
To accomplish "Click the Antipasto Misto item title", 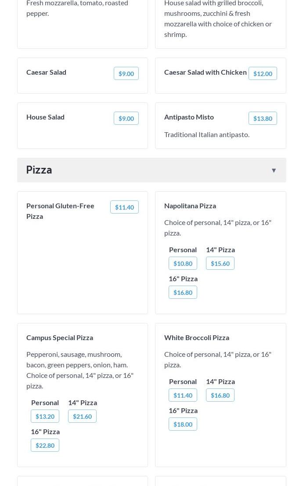I will point(189,117).
